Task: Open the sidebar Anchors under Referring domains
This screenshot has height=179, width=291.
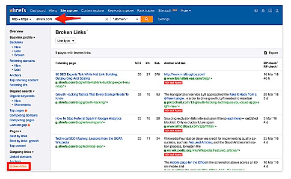Action: 15,75
